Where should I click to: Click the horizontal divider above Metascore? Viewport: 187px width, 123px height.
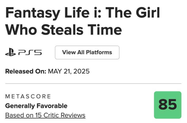(93, 83)
